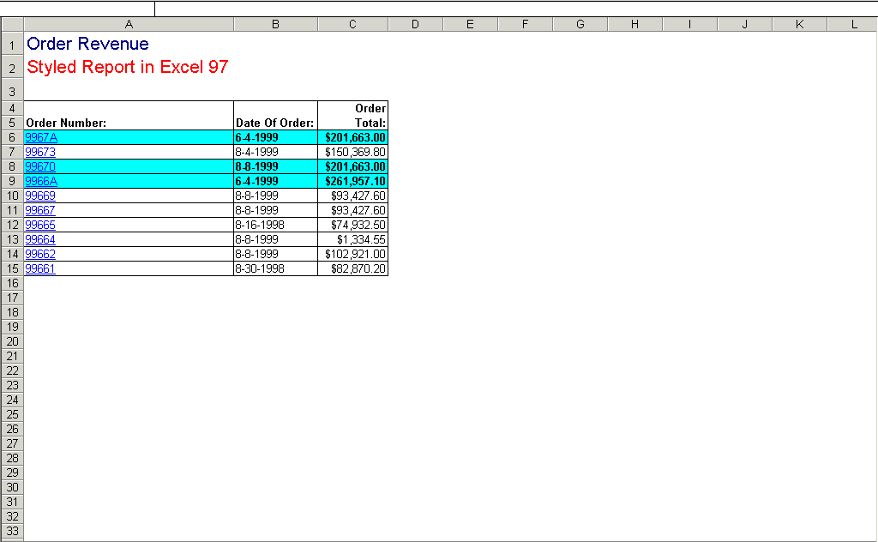Select row 30 header

coord(12,487)
